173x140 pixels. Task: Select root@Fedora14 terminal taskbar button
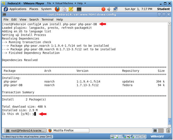(x=25, y=131)
